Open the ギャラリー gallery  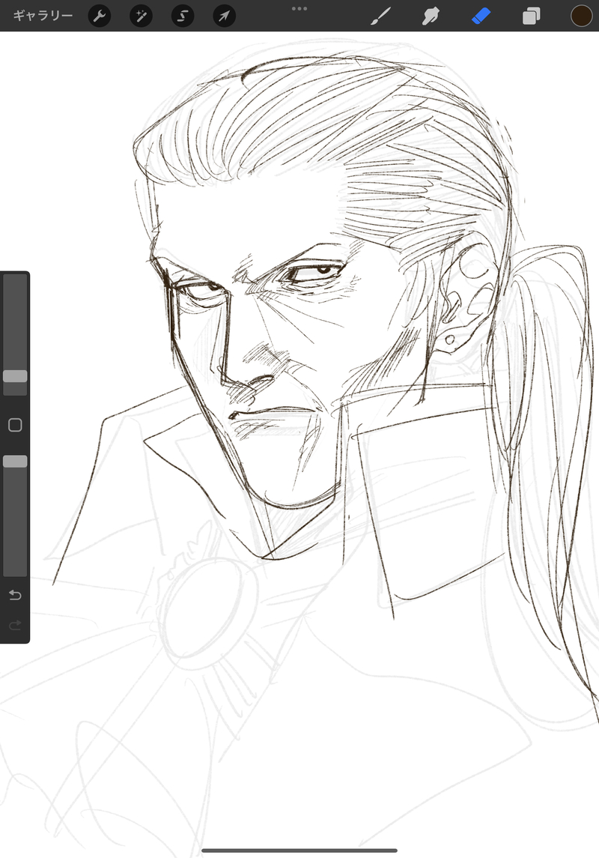(43, 16)
